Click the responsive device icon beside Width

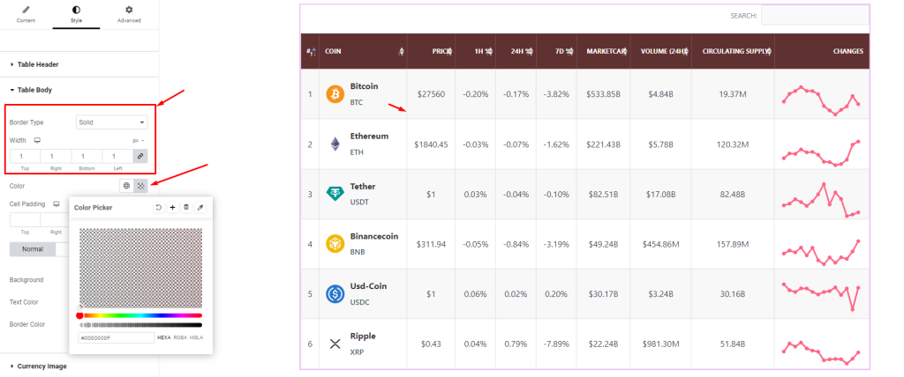tap(37, 140)
